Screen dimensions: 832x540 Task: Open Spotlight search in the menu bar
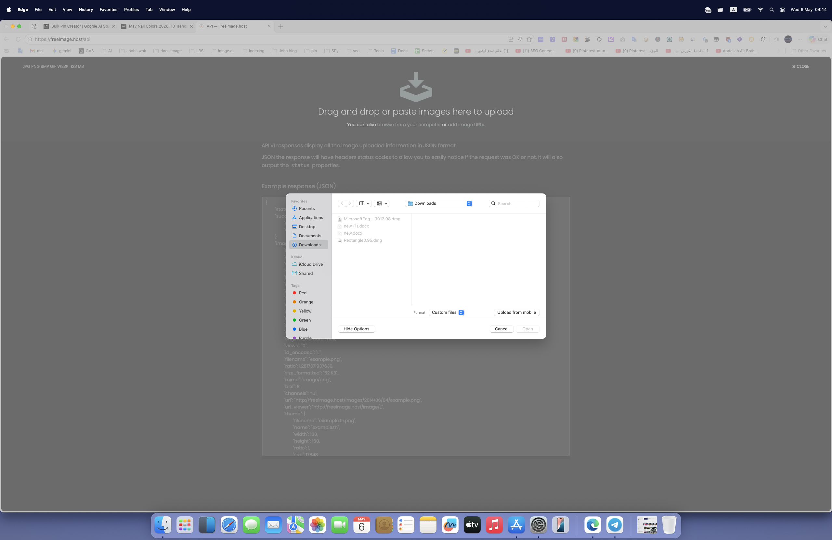[772, 9]
